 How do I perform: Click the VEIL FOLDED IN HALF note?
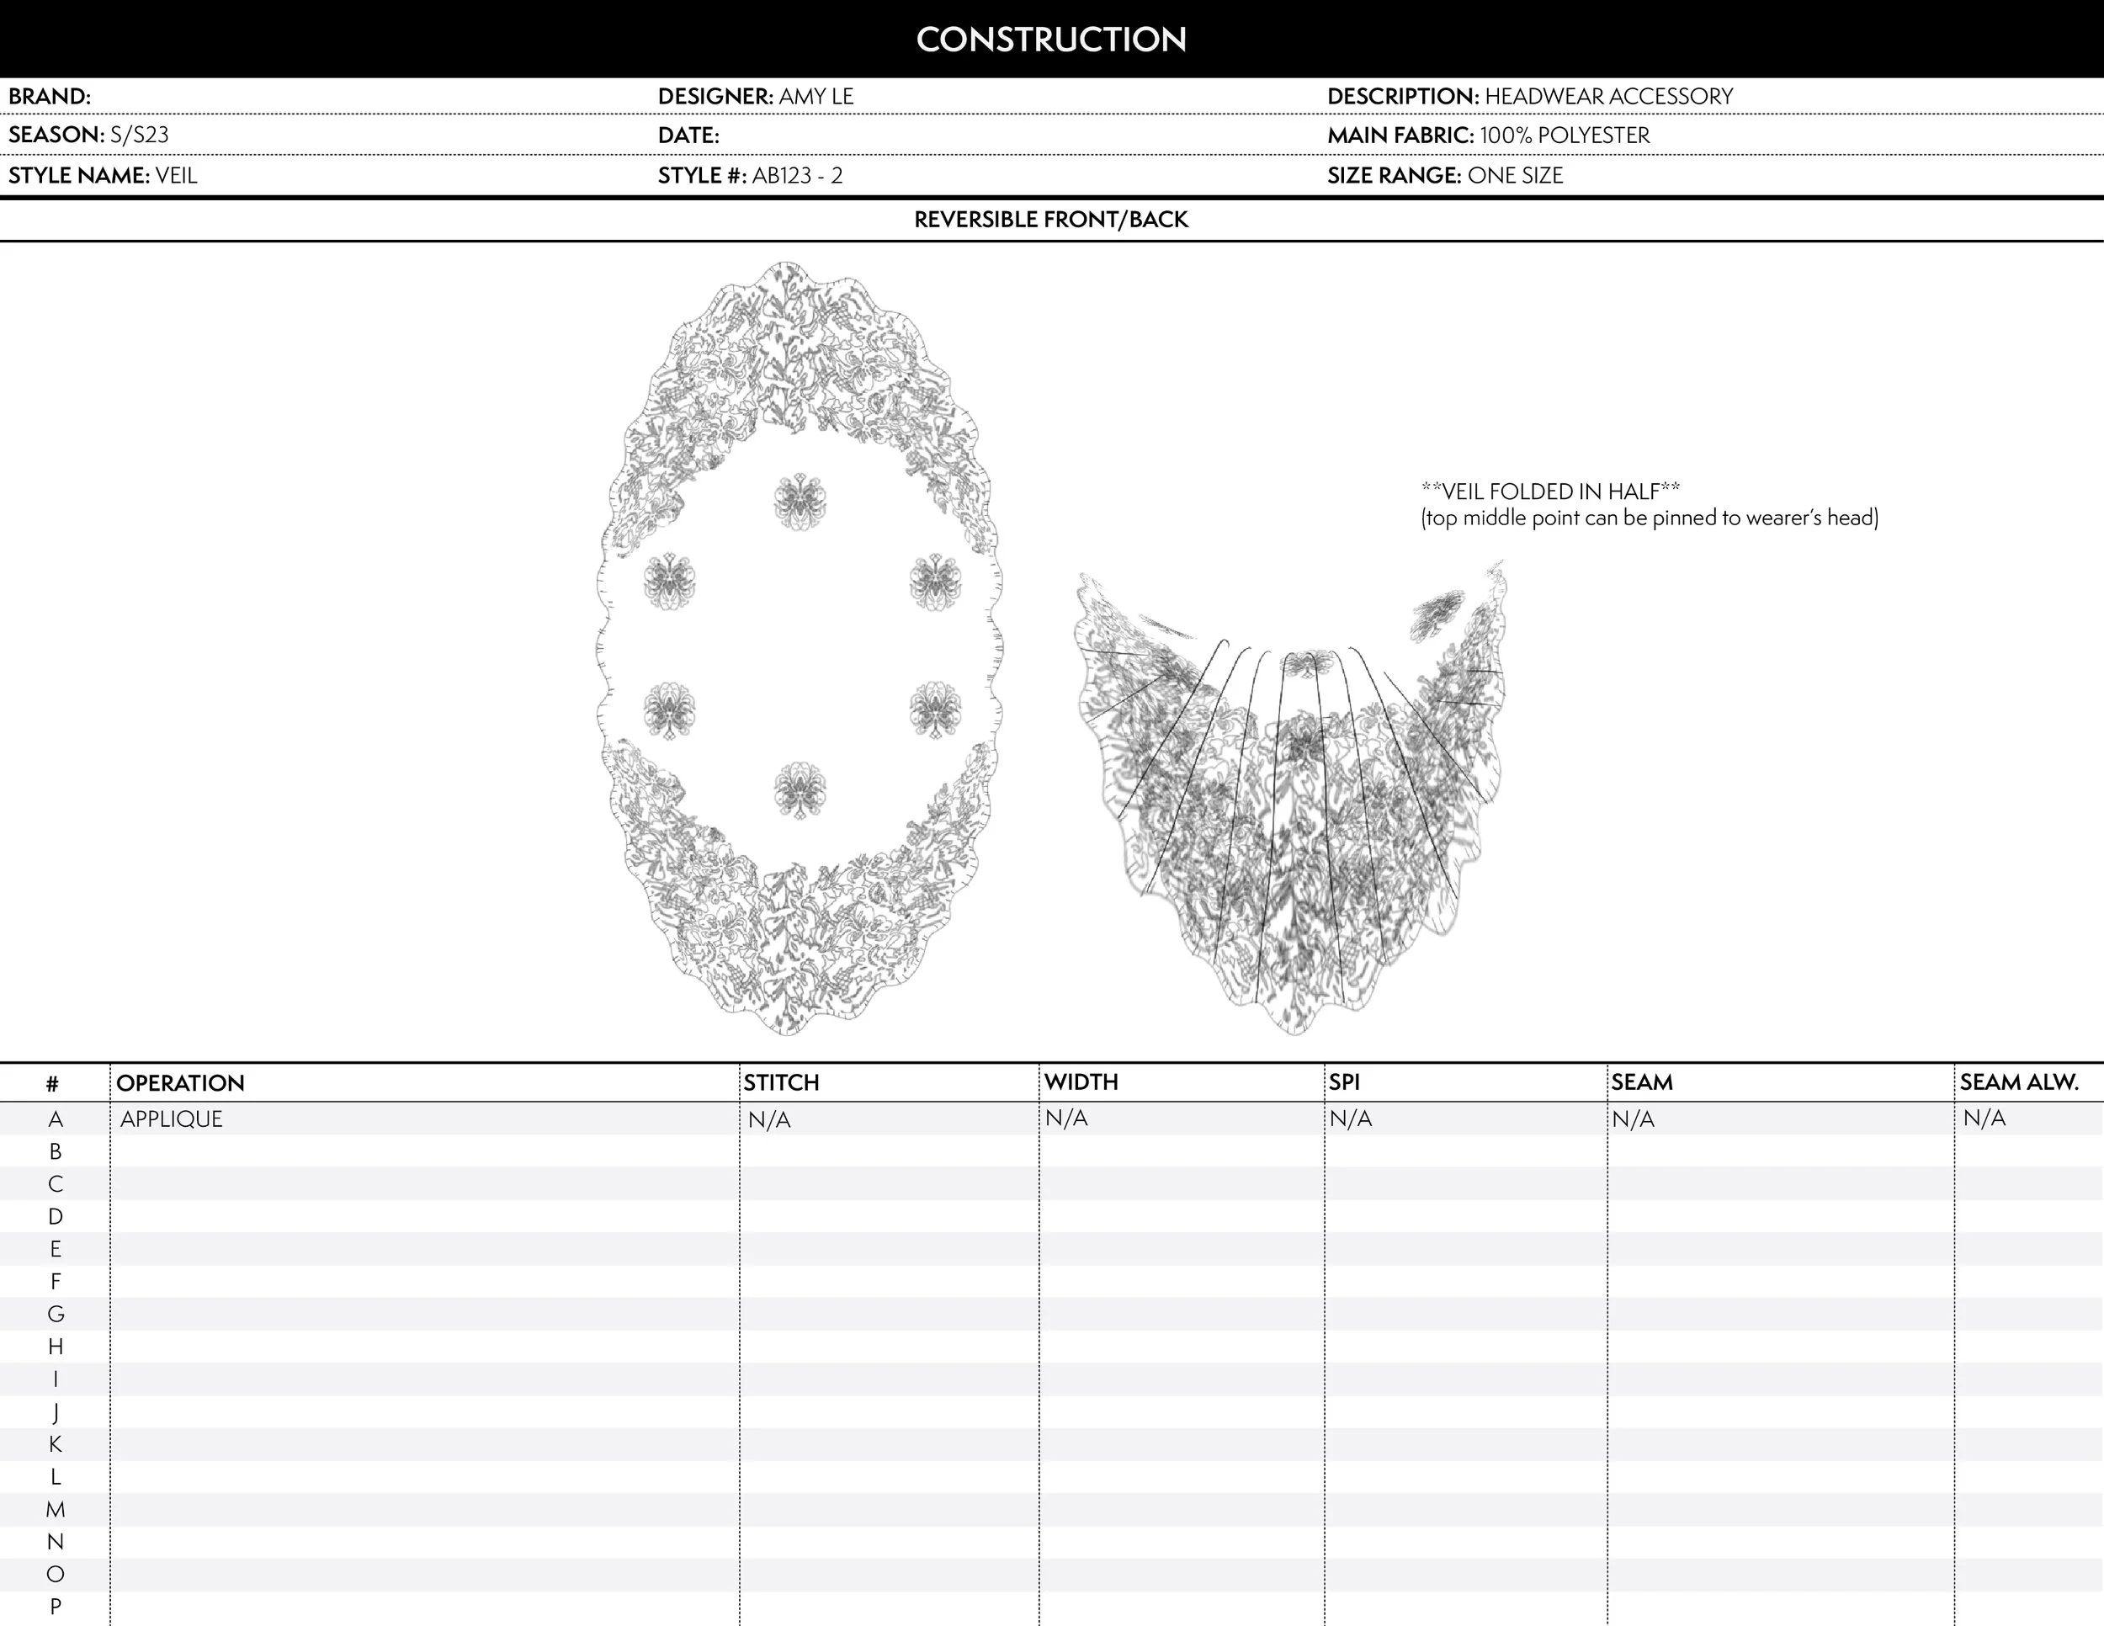1551,492
